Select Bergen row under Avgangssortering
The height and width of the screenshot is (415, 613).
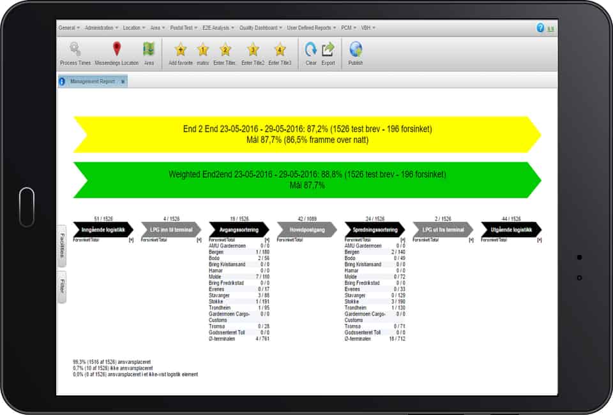(239, 252)
